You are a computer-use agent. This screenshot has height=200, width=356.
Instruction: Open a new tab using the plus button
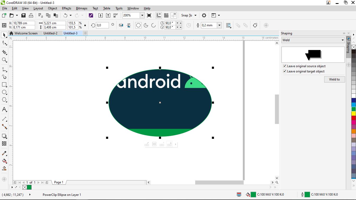tap(85, 33)
